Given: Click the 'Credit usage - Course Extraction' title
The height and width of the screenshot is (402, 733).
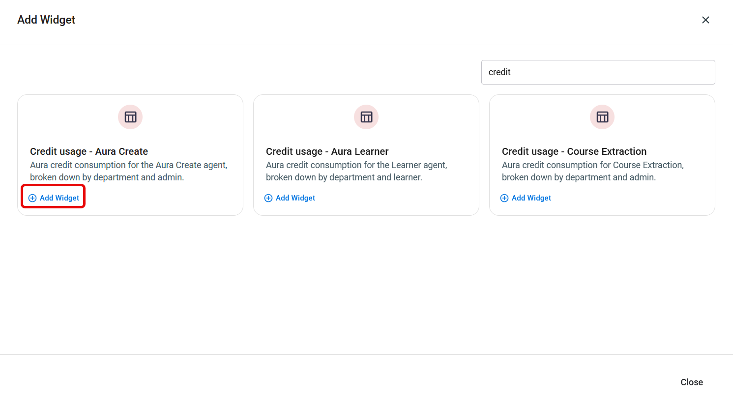Looking at the screenshot, I should tap(574, 151).
